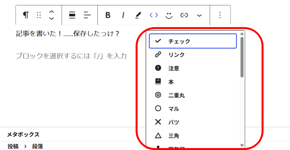This screenshot has height=150, width=290.
Task: Click the paragraph block type icon
Action: [26, 15]
